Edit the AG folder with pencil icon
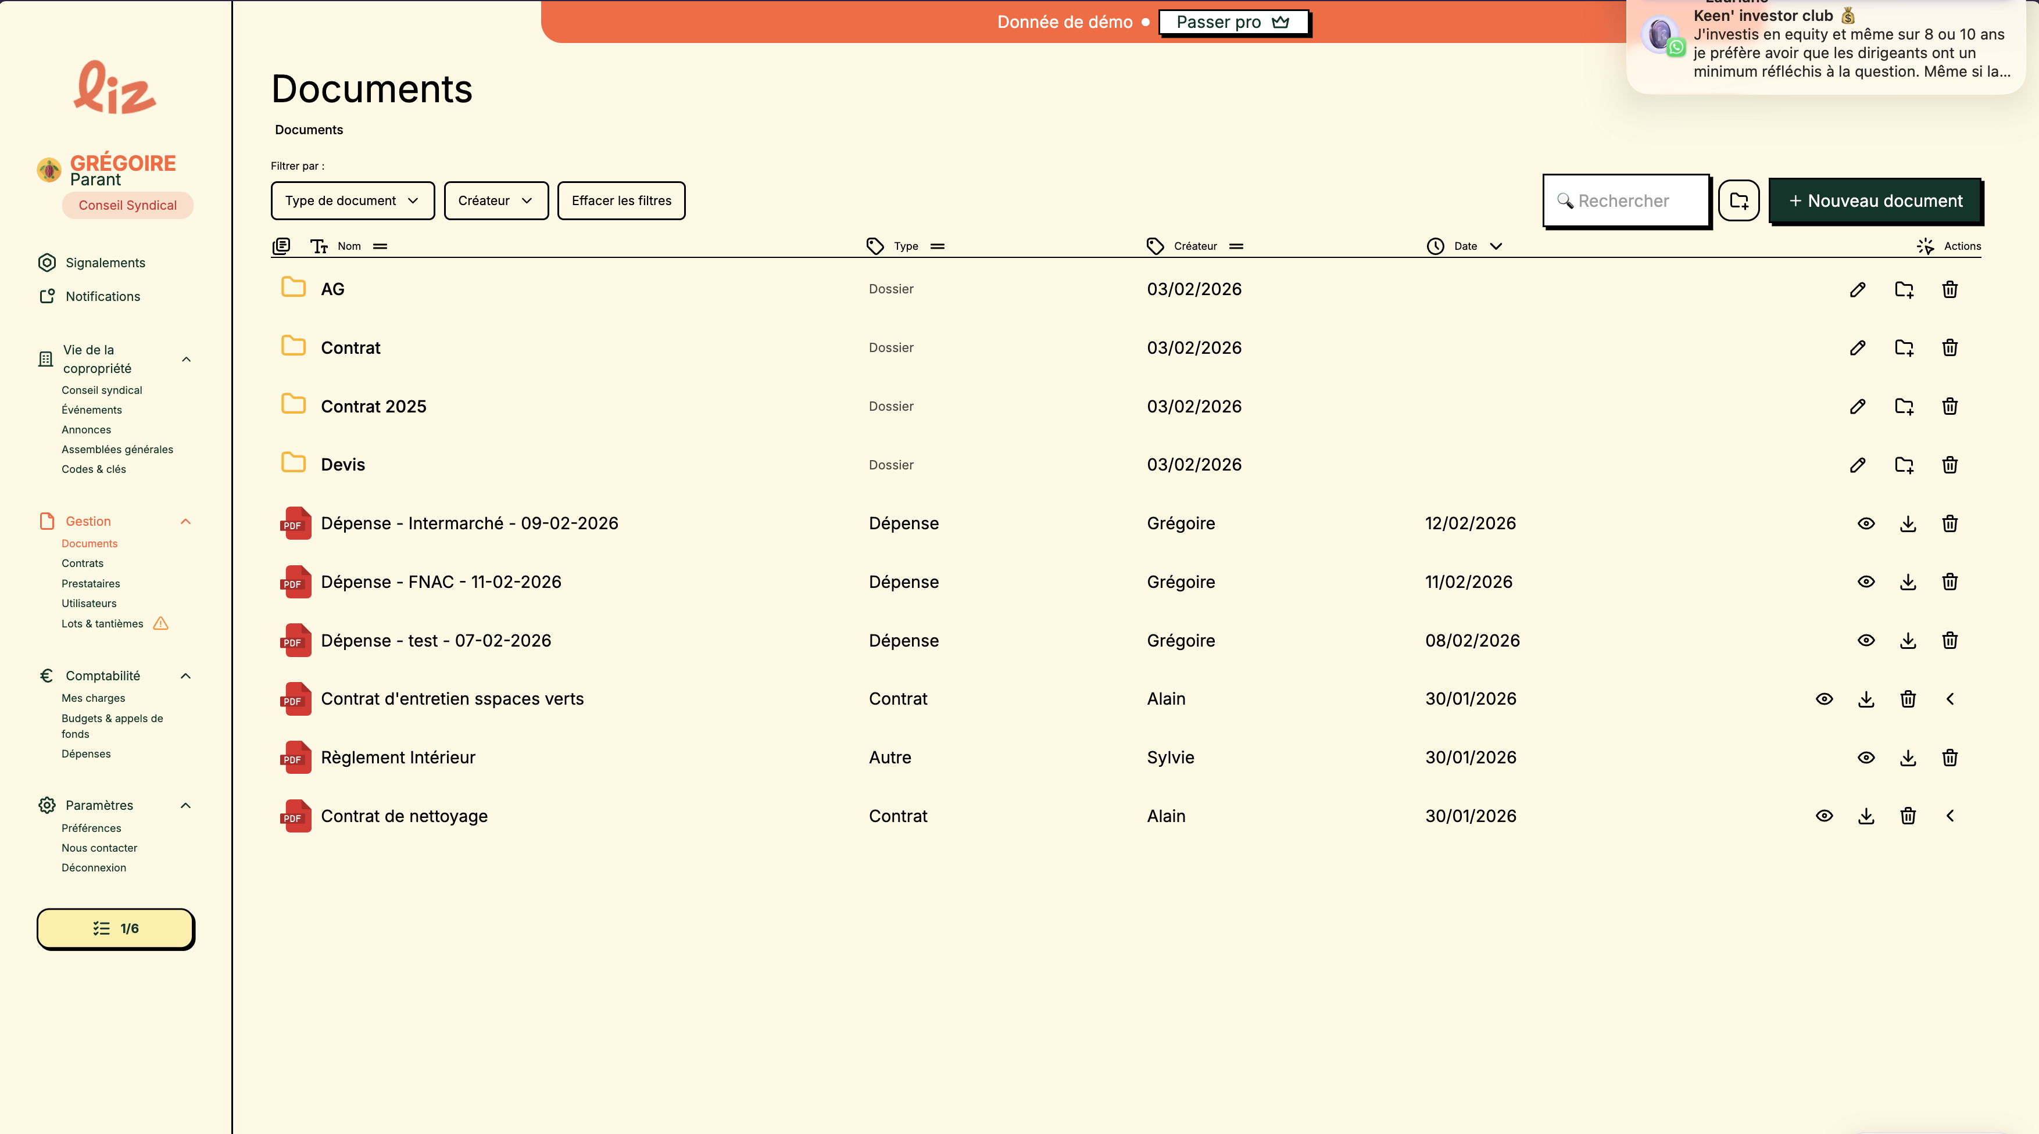The image size is (2039, 1134). pos(1857,290)
